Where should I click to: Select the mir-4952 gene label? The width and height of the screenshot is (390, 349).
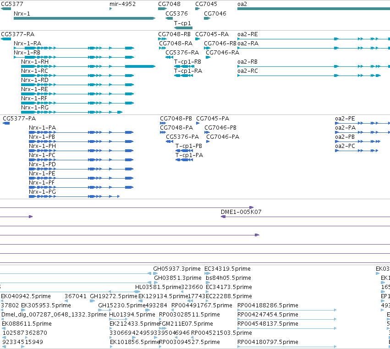pos(123,4)
